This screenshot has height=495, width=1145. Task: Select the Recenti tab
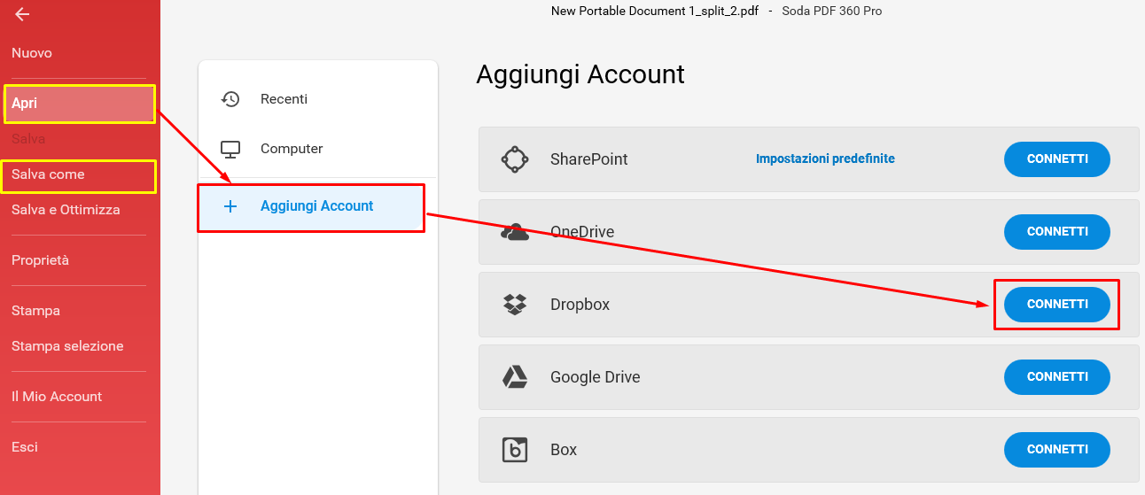(318, 99)
